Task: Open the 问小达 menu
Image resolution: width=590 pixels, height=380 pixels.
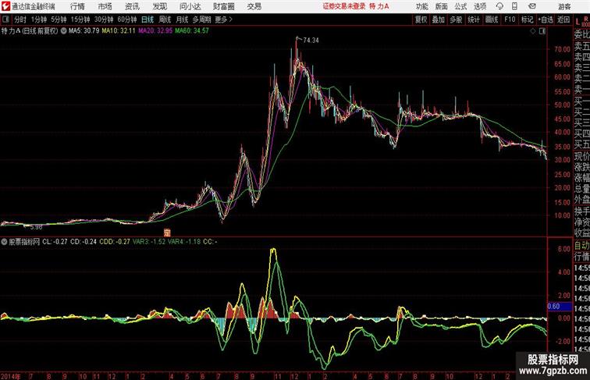Action: 190,6
